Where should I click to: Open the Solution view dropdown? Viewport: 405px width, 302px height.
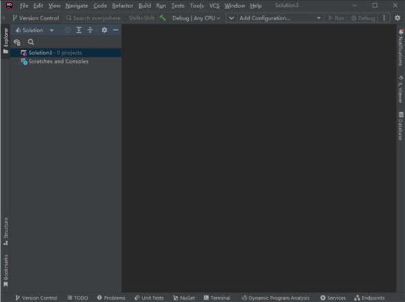34,30
